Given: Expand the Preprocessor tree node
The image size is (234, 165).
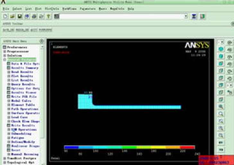Looking at the screenshot, I should pos(4,51).
